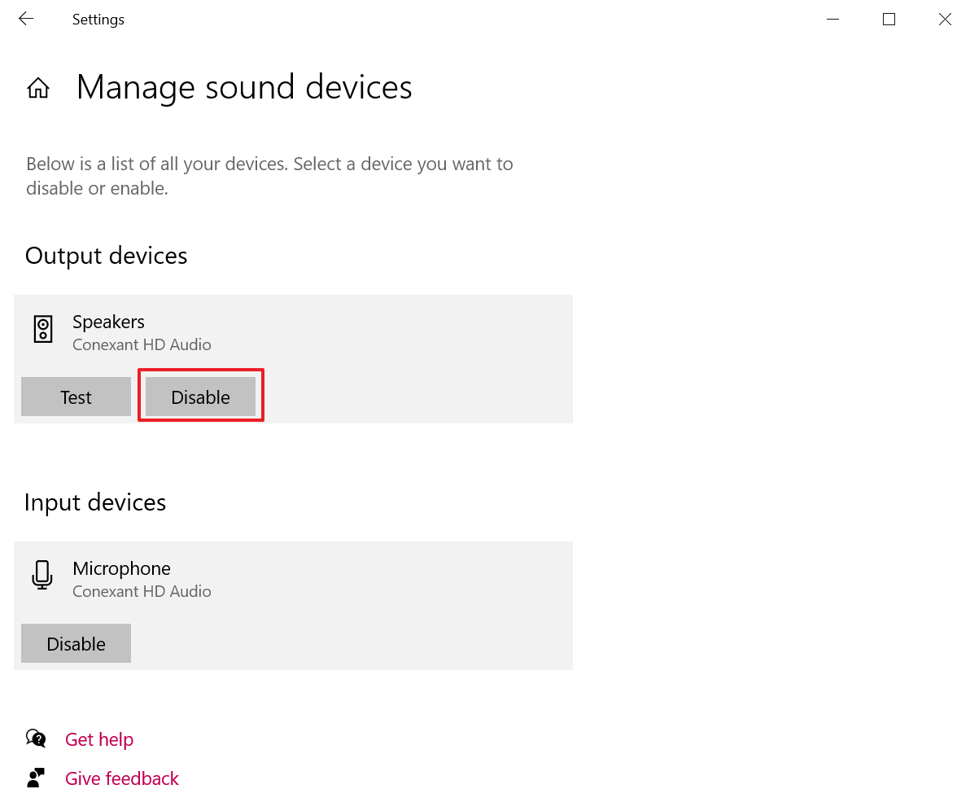Click Conexant HD Audio under Speakers
The image size is (970, 811).
pyautogui.click(x=142, y=344)
